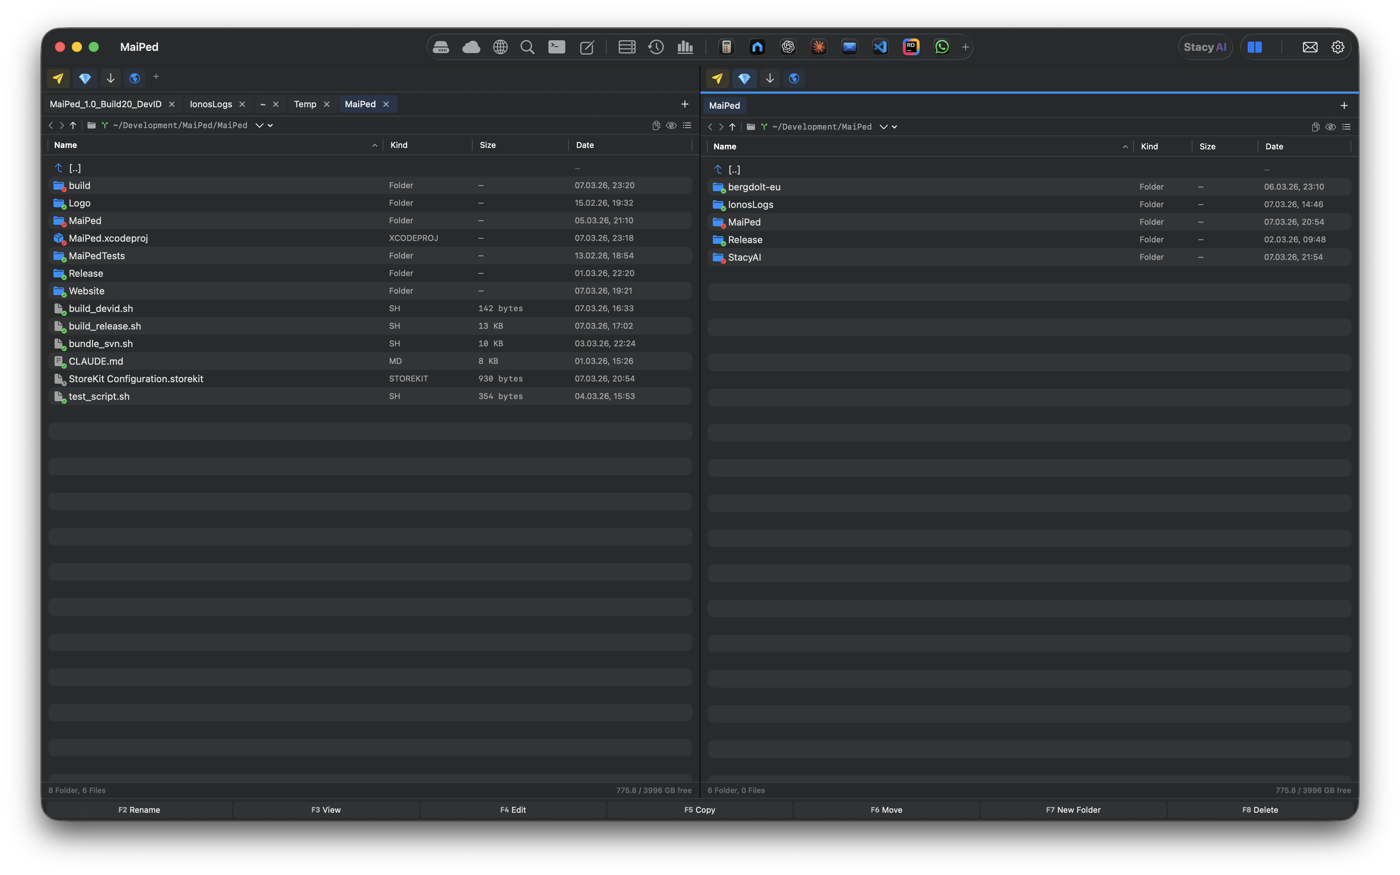Image resolution: width=1400 pixels, height=875 pixels.
Task: Open the Settings gear at top right
Action: pyautogui.click(x=1338, y=47)
